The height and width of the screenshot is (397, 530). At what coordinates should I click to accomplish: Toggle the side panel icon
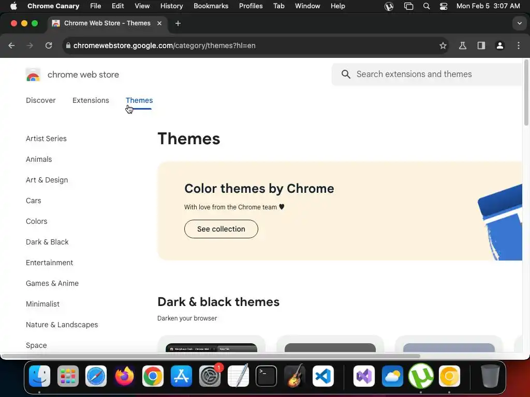(481, 45)
